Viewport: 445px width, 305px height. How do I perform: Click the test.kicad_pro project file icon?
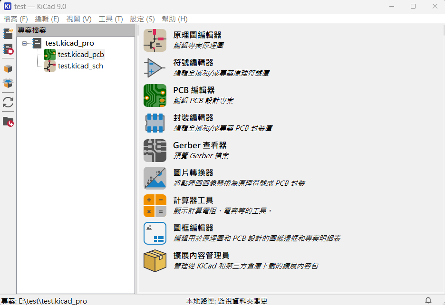click(37, 43)
